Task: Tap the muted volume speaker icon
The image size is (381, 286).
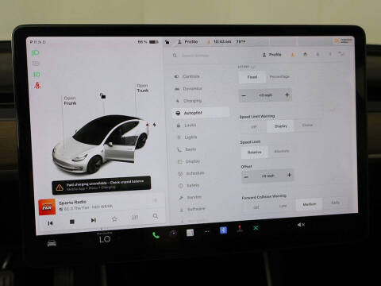Action: click(301, 225)
